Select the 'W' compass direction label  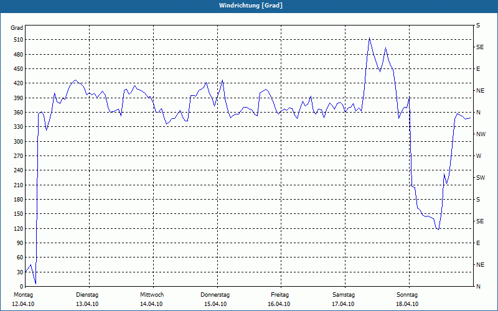tap(479, 156)
